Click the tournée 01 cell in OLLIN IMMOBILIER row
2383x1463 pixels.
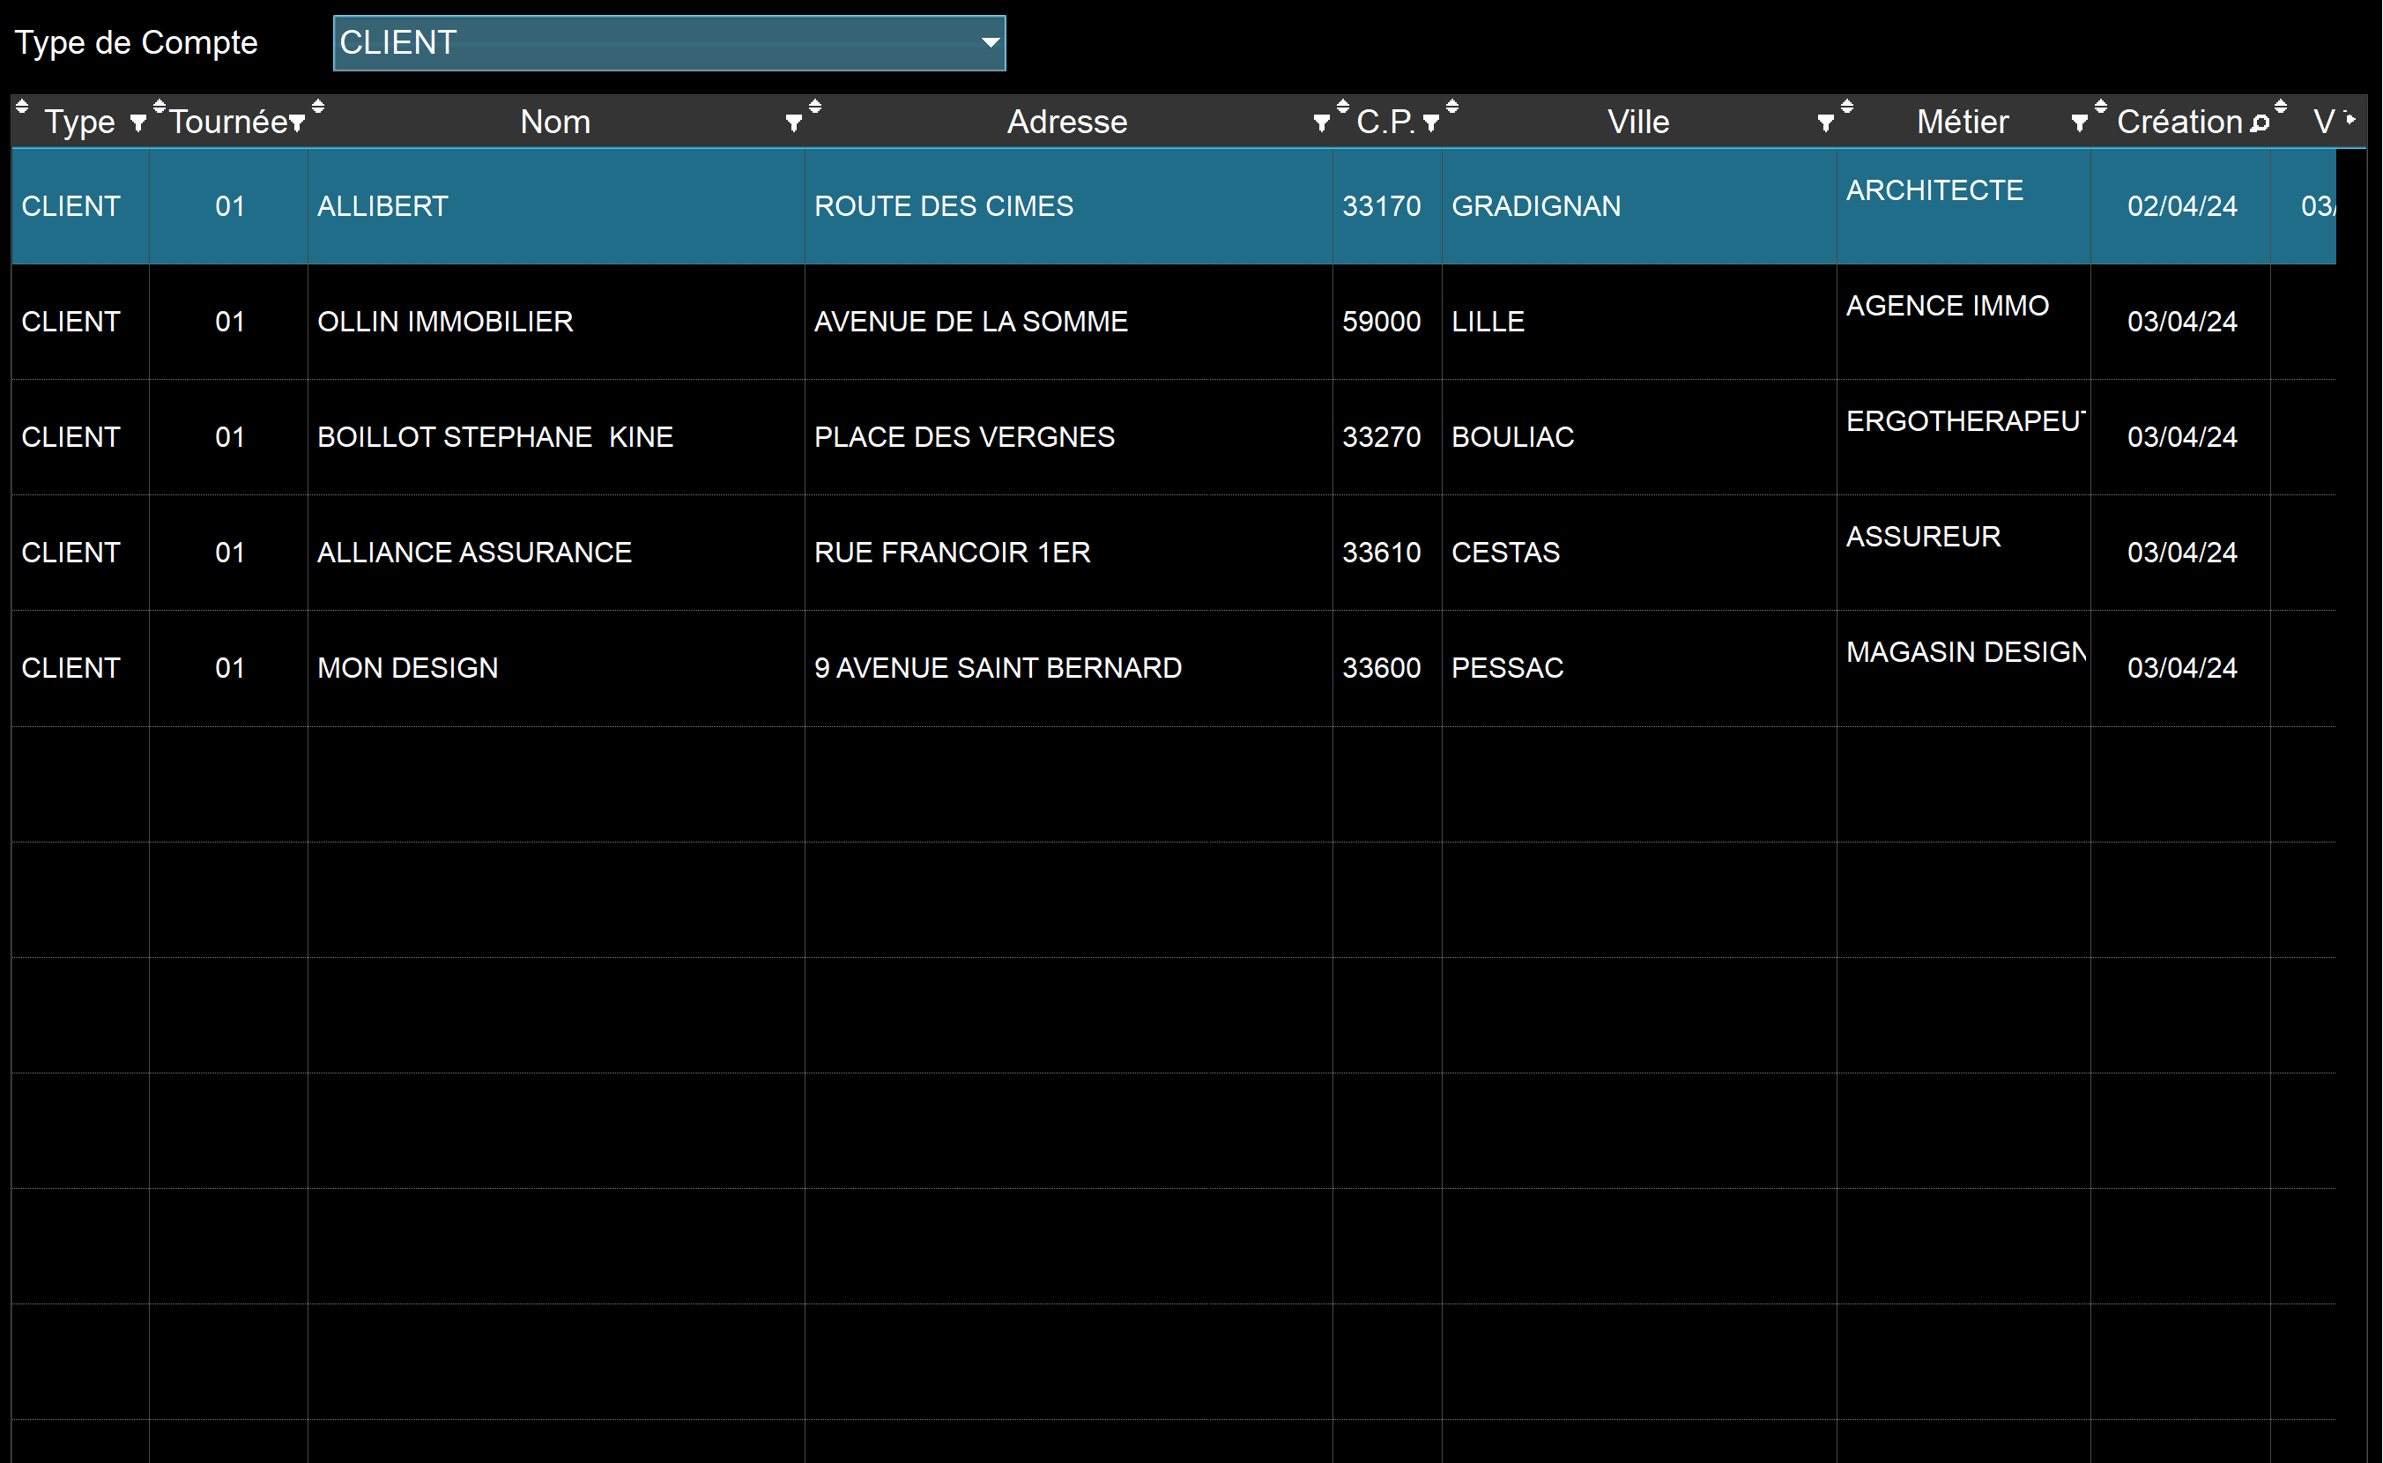click(229, 321)
